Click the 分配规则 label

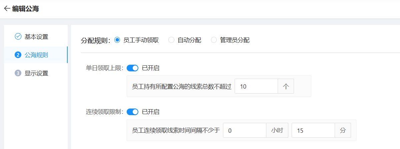[95, 40]
